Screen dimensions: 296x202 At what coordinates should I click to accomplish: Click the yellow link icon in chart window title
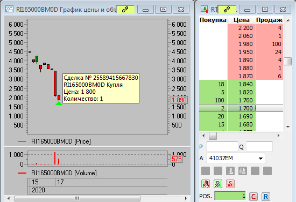(x=125, y=9)
